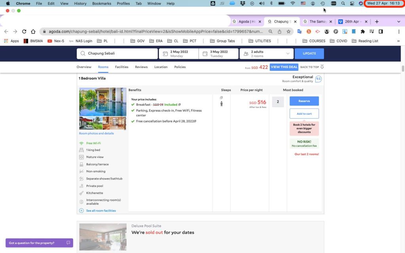Click the Dropbox menu bar icon
Viewport: 405px width, 253px height.
click(242, 3)
